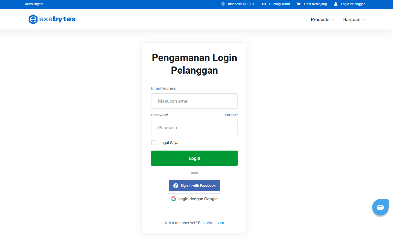Open the Indonesia (IDR) region dropdown
Viewport: 393px width, 239px height.
click(x=238, y=4)
